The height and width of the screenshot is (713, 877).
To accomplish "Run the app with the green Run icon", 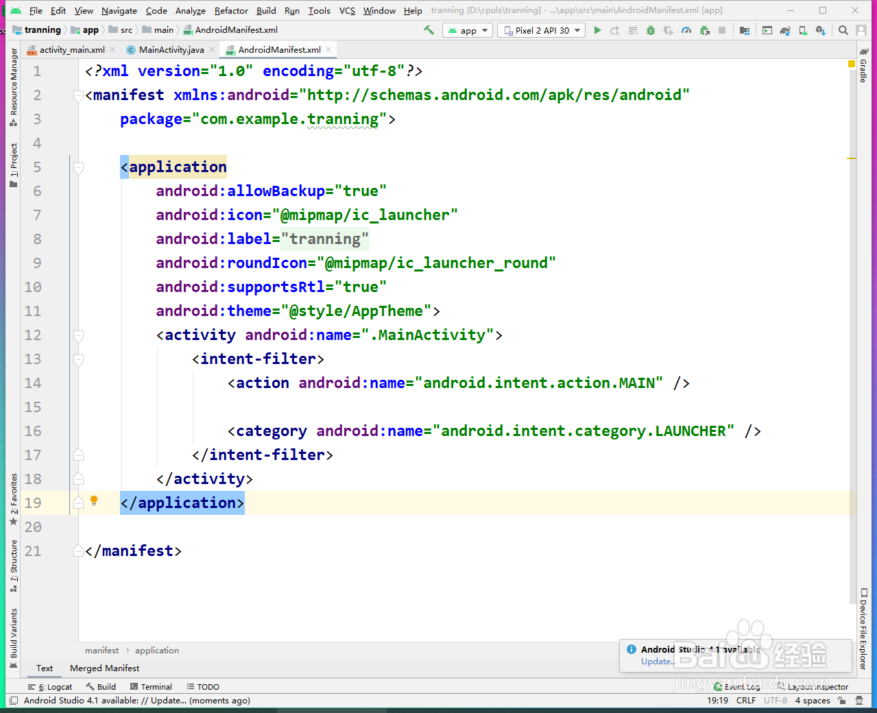I will [596, 30].
